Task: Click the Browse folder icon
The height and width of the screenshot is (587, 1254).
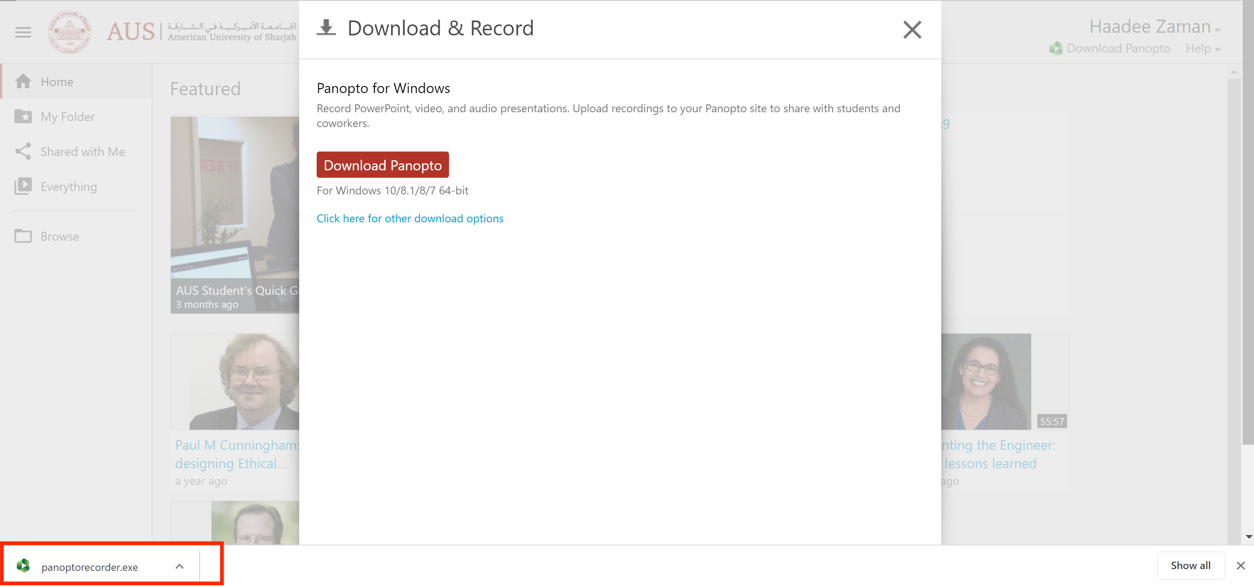Action: click(23, 236)
